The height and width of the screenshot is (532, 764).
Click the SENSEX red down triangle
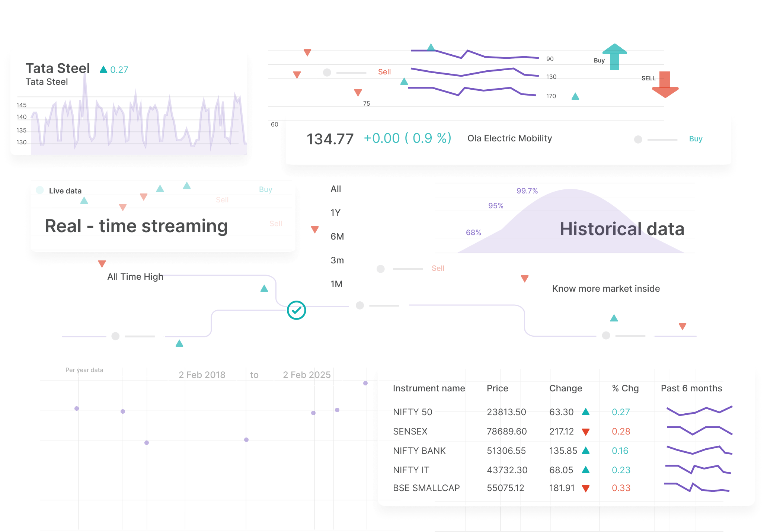[585, 432]
